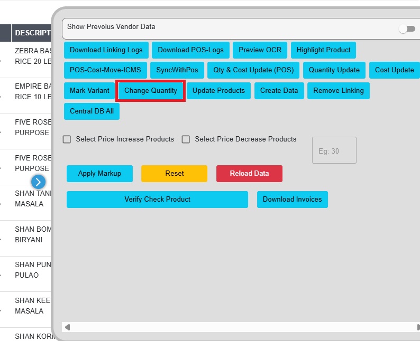The image size is (420, 341).
Task: Select the SHAN KOR row
Action: tap(25, 335)
